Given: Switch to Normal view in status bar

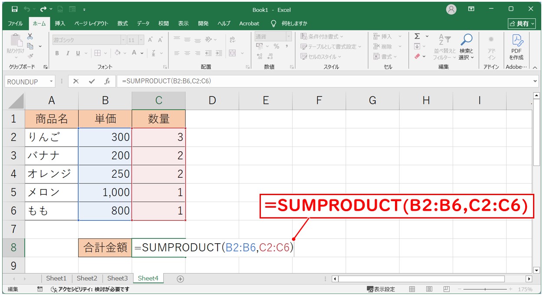Looking at the screenshot, I should click(x=412, y=289).
